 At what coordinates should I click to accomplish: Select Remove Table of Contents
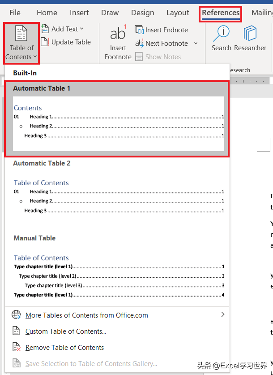[64, 348]
